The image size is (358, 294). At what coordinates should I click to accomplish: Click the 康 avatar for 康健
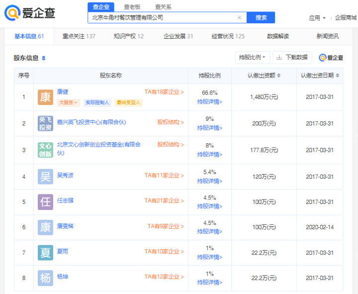pos(45,97)
